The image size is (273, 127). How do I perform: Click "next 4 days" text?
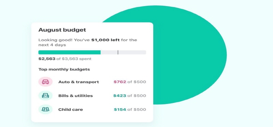52,45
